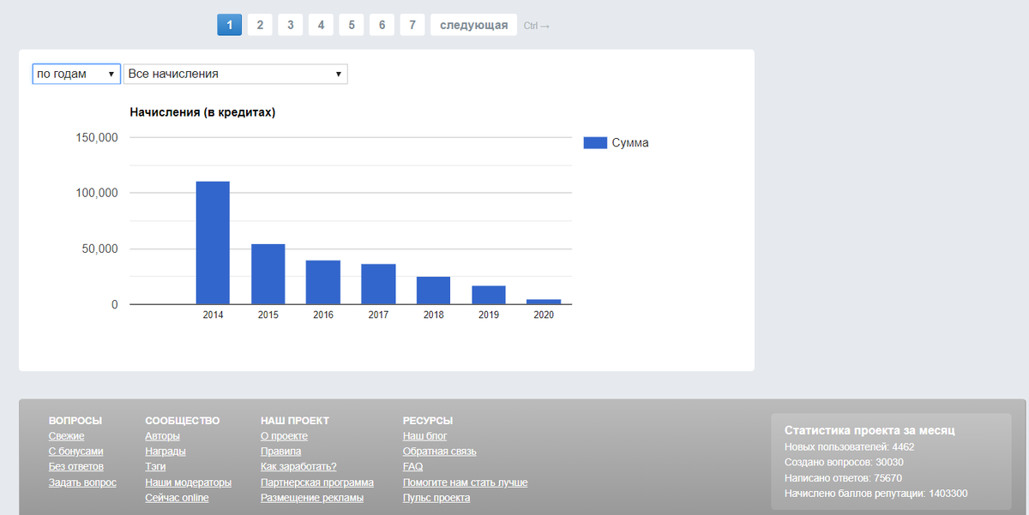Screen dimensions: 1029x515
Task: Go to pagination page 4
Action: click(321, 25)
